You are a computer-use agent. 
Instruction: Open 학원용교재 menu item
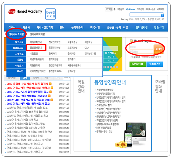point(35,65)
